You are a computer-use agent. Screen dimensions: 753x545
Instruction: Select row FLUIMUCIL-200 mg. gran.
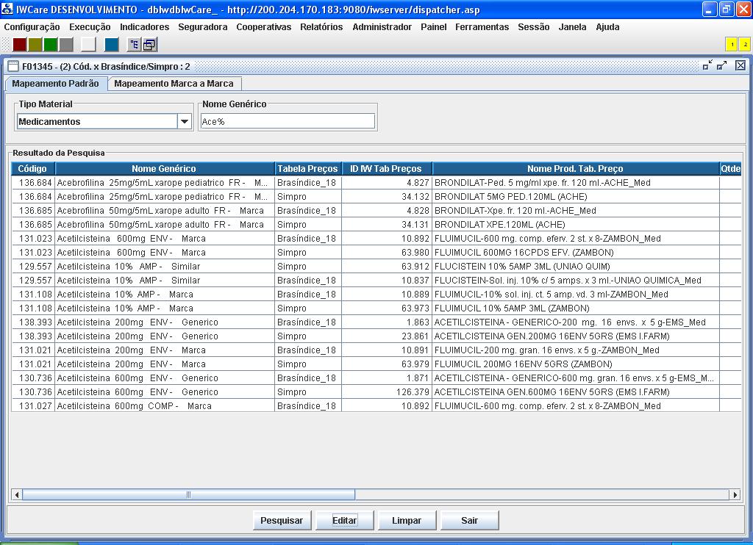pyautogui.click(x=376, y=350)
